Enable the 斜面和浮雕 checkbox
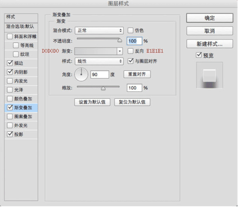Screen dimensions: 238x207 (10, 37)
